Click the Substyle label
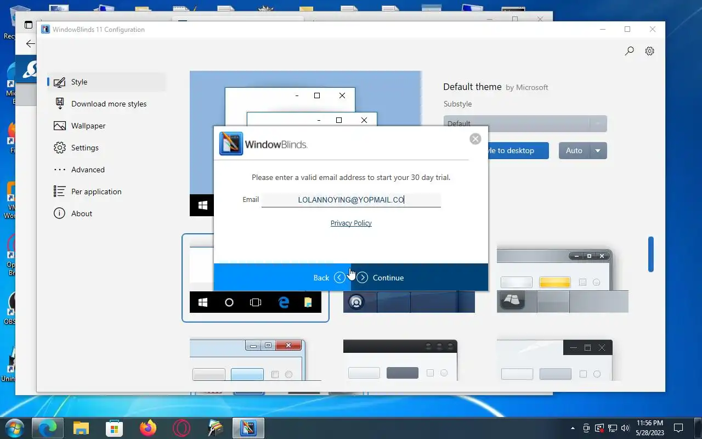Screen dimensions: 702x439 pyautogui.click(x=457, y=104)
